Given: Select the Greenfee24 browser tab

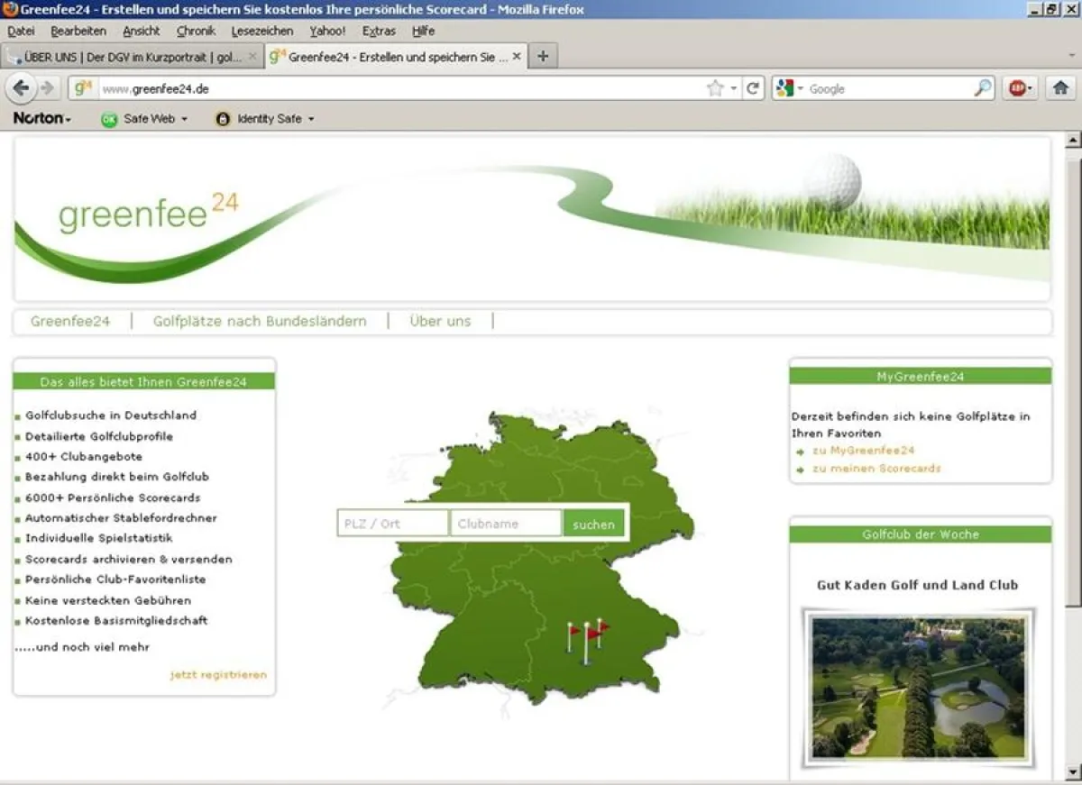Looking at the screenshot, I should 396,56.
